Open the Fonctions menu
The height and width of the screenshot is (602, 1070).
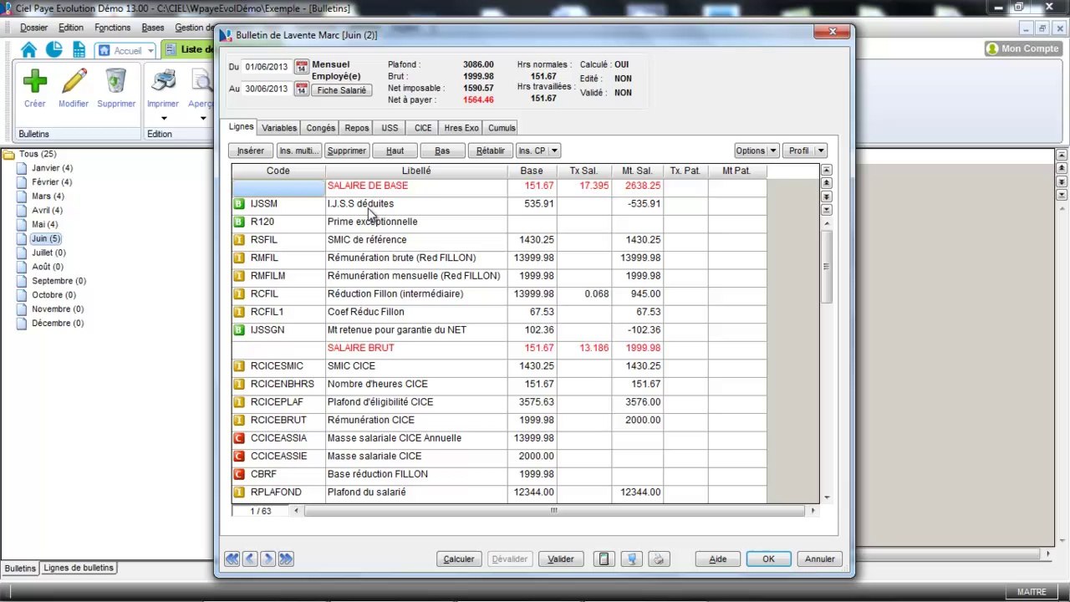(113, 28)
